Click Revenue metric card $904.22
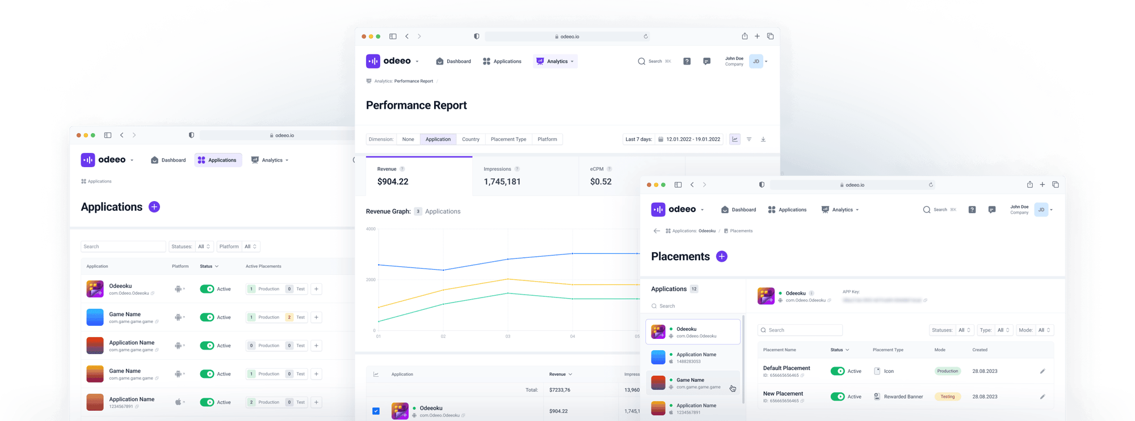The height and width of the screenshot is (421, 1135). (419, 176)
